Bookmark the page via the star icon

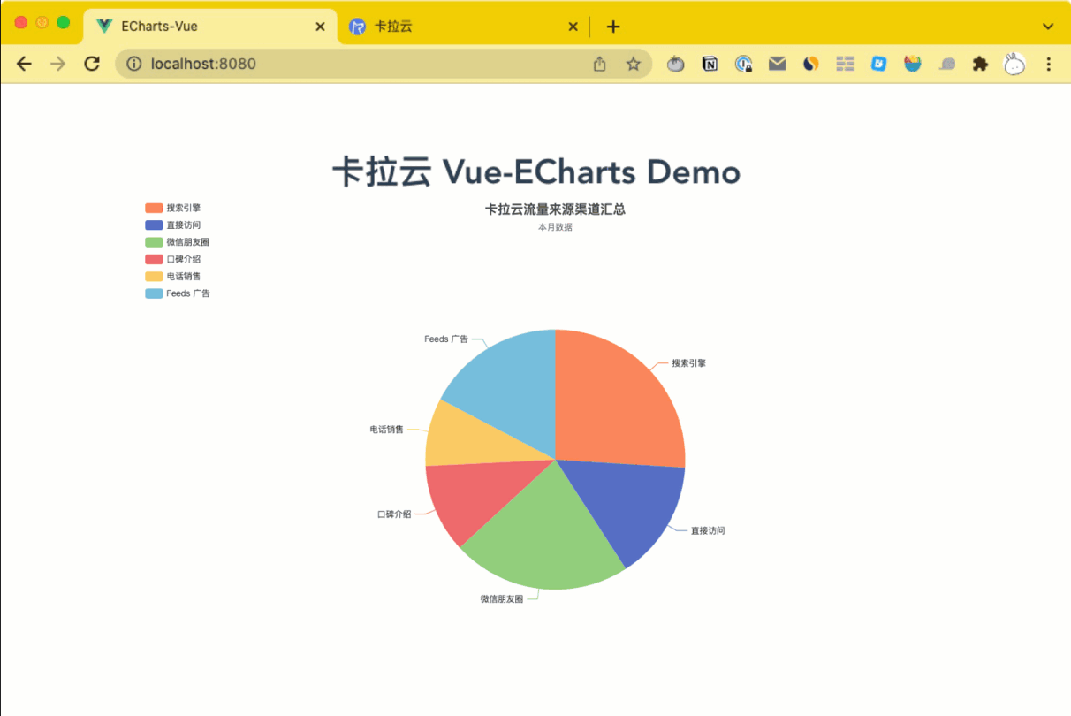(633, 63)
